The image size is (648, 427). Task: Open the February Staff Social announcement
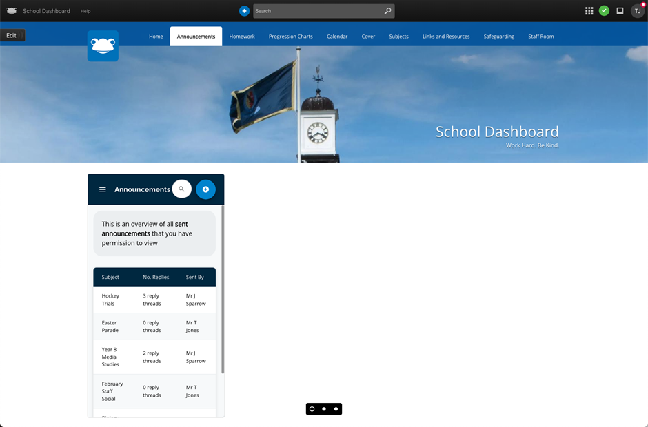(112, 391)
